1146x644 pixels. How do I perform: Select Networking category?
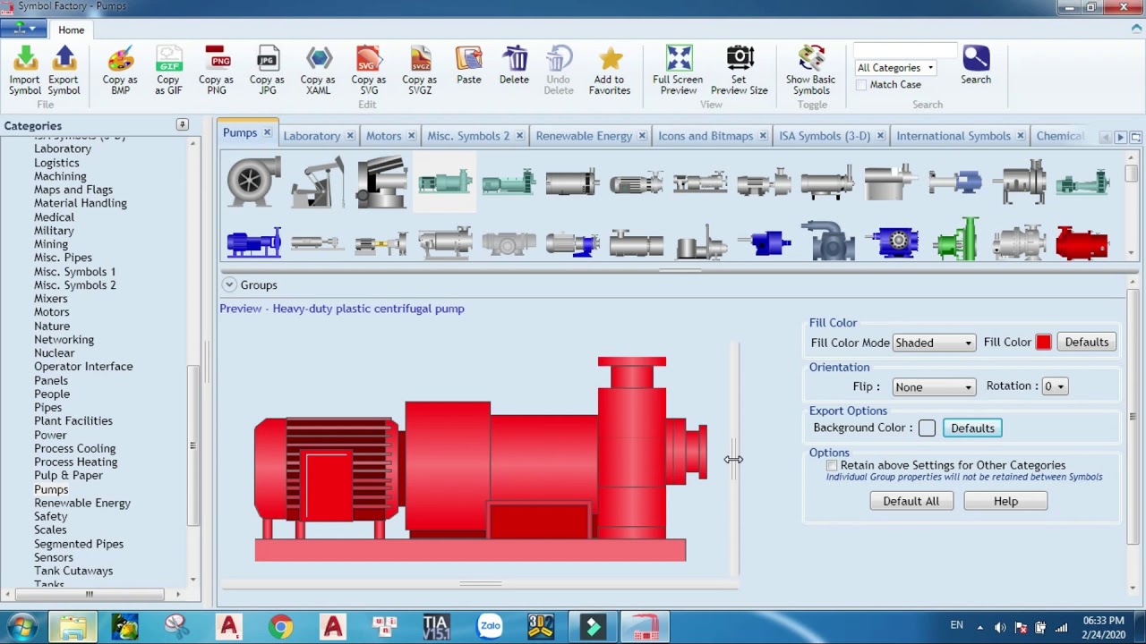click(64, 340)
